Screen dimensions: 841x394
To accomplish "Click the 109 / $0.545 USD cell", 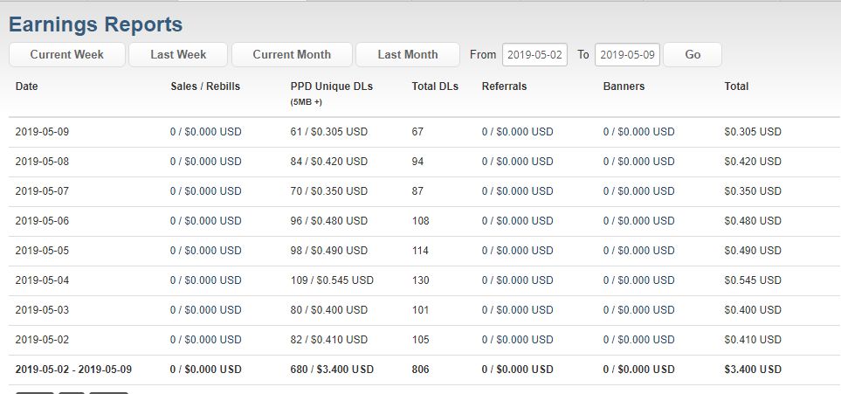I will coord(332,280).
